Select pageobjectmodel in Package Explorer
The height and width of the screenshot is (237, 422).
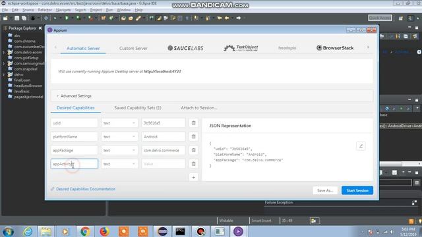(28, 97)
